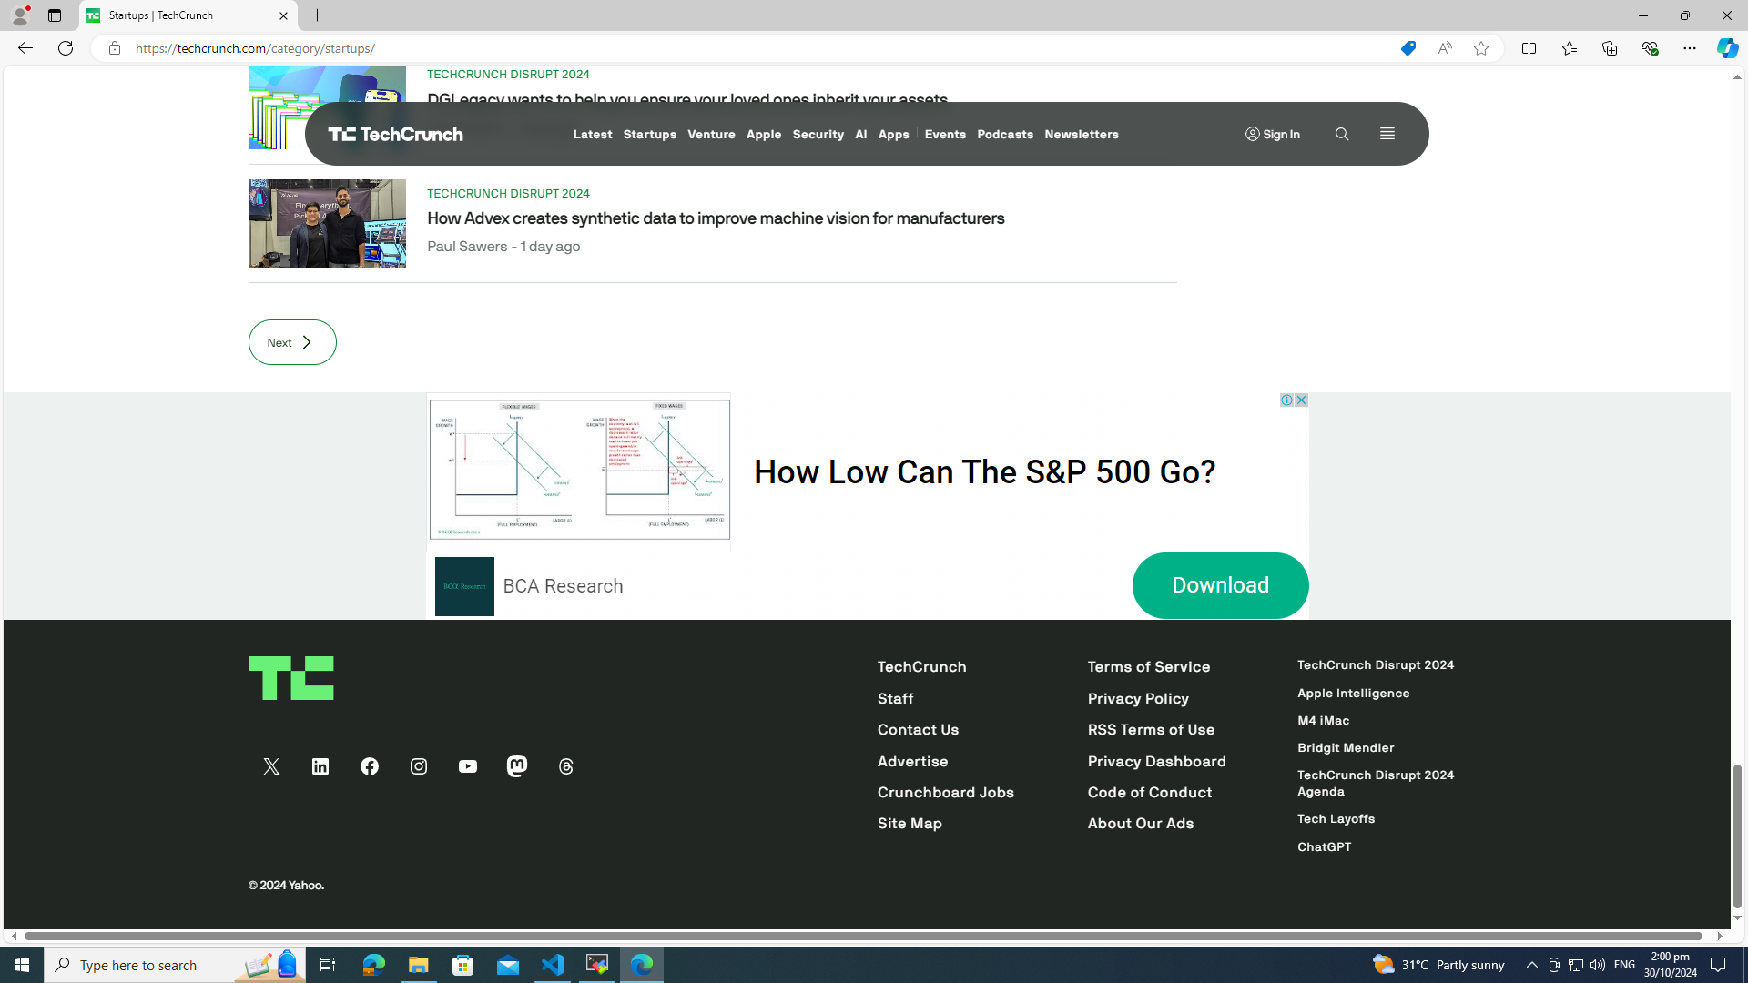Open Browser essentials icon
Screen dimensions: 1748x983
point(1650,48)
